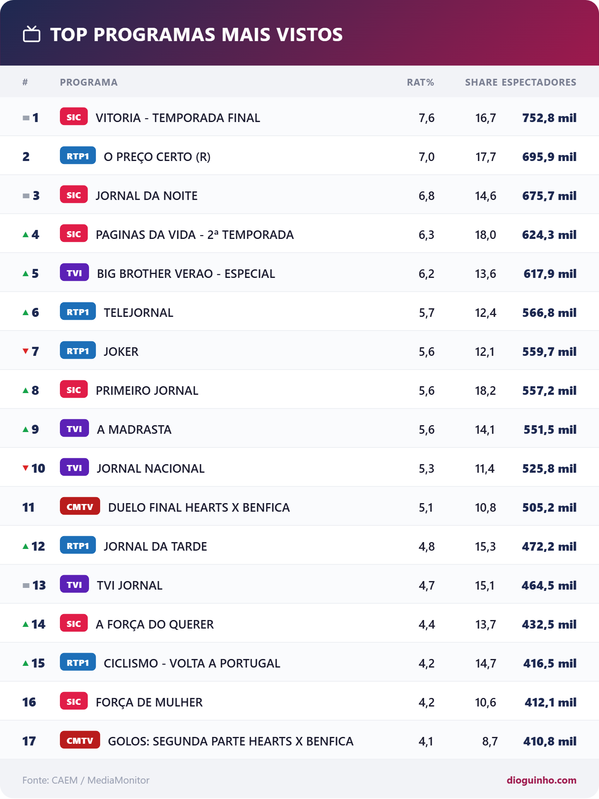Click the SIC badge next to Vitoria - Temporada Final

[x=74, y=117]
